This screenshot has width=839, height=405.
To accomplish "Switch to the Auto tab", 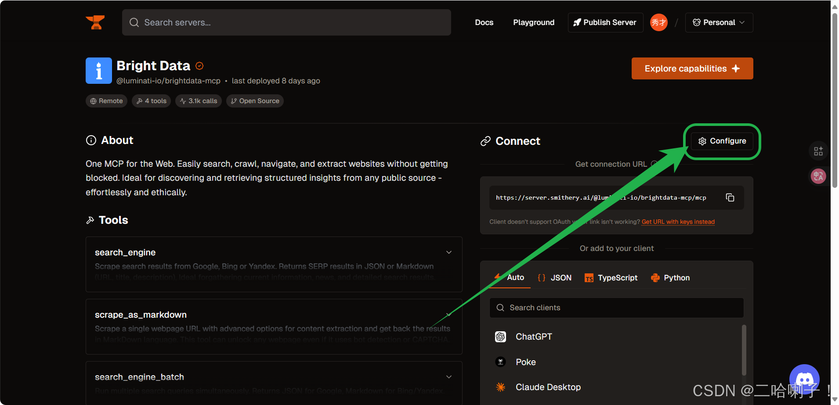I will [x=510, y=277].
